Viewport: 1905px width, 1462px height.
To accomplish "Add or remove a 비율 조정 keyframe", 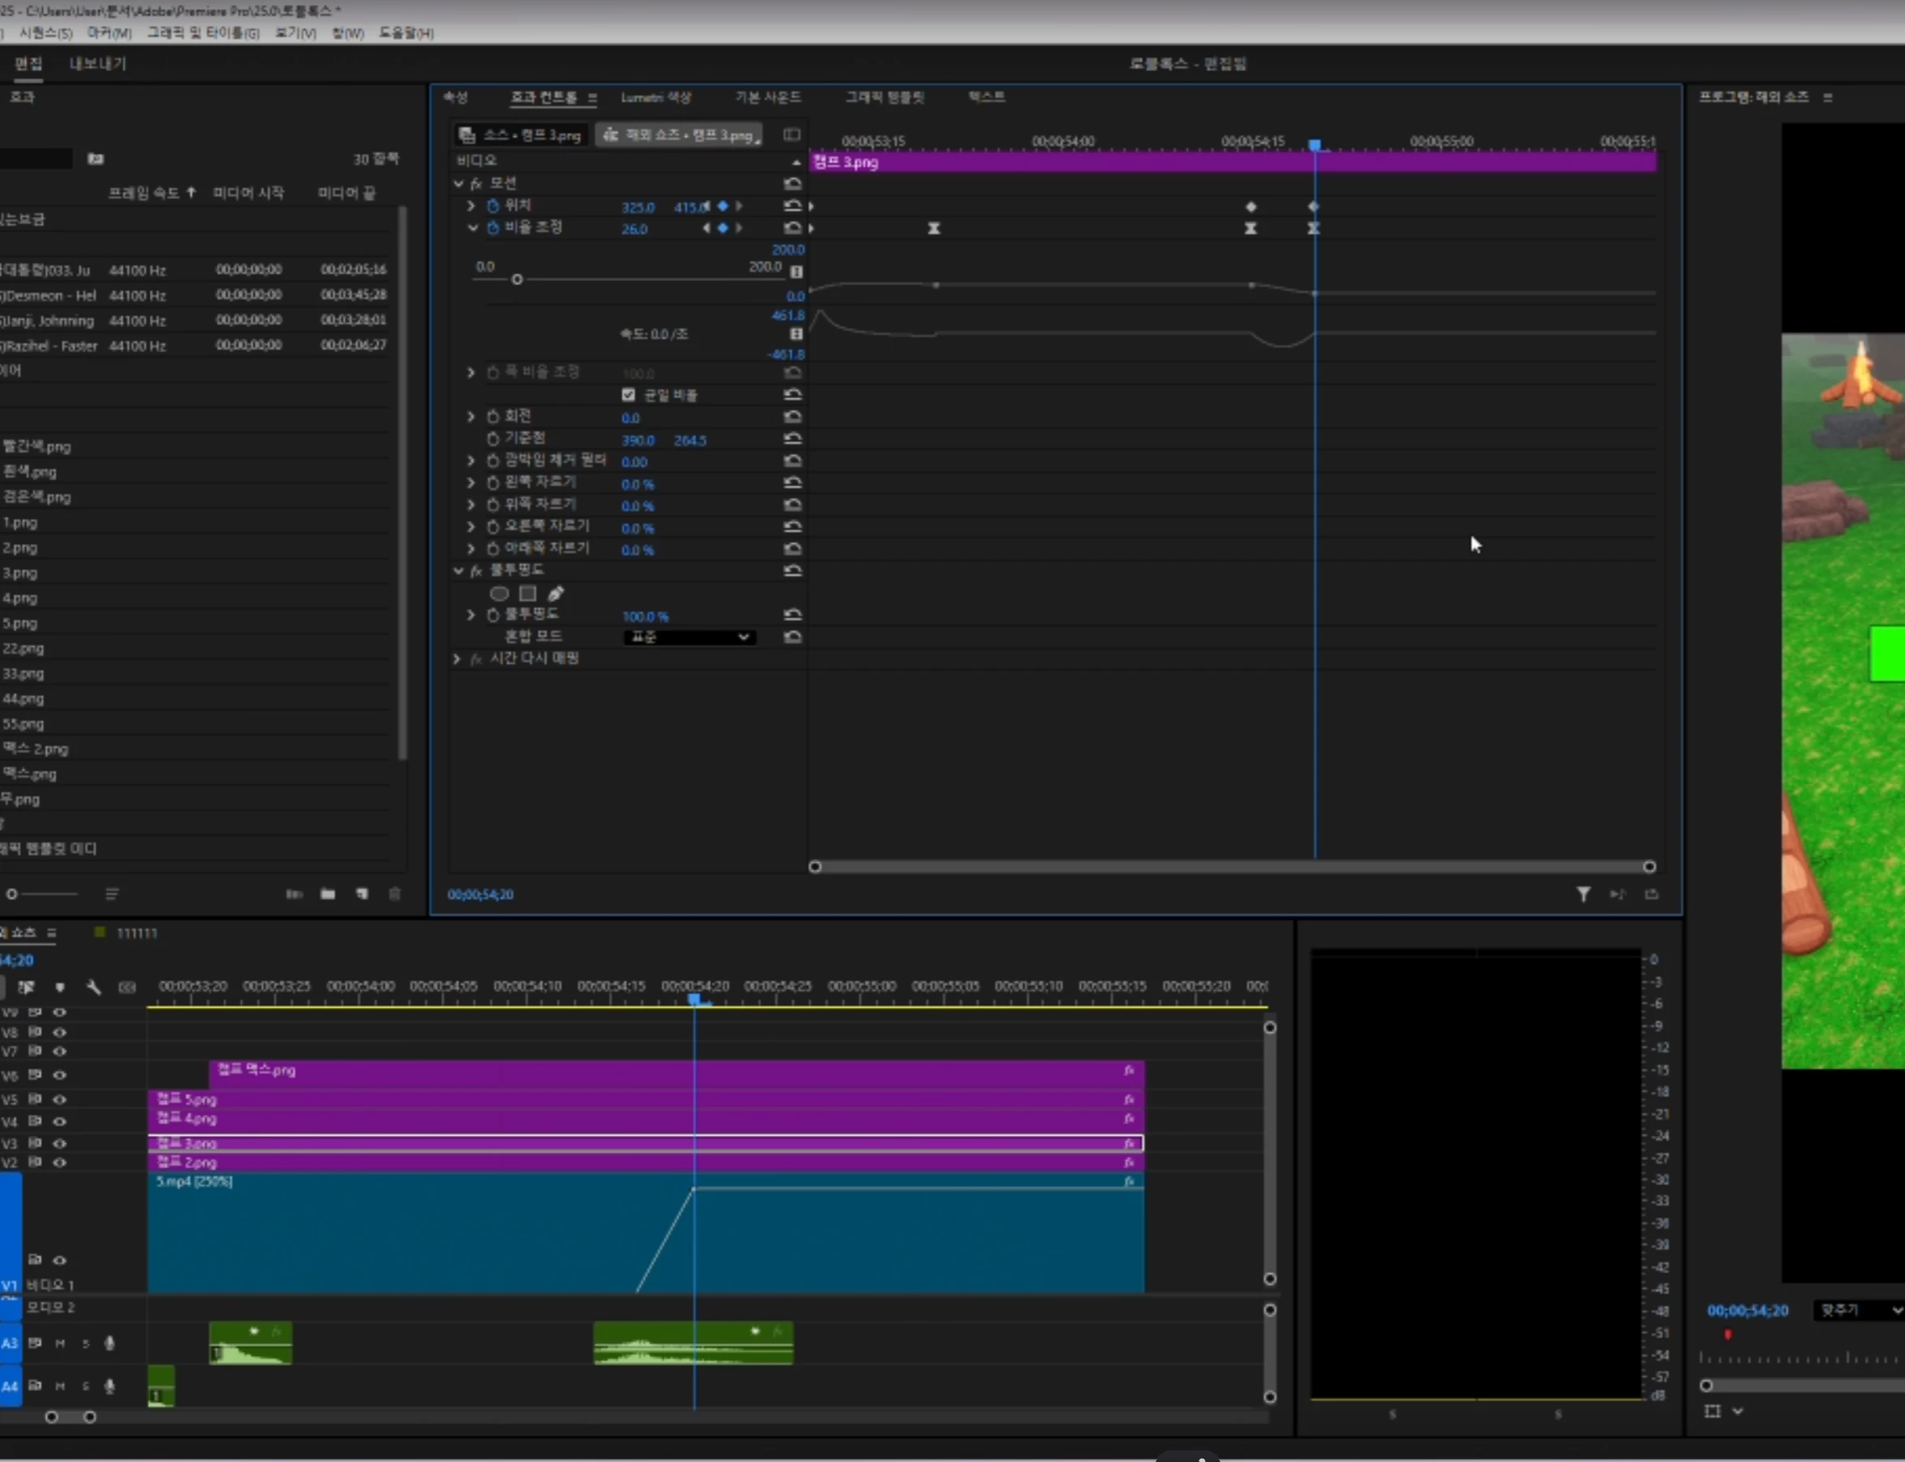I will tap(723, 228).
